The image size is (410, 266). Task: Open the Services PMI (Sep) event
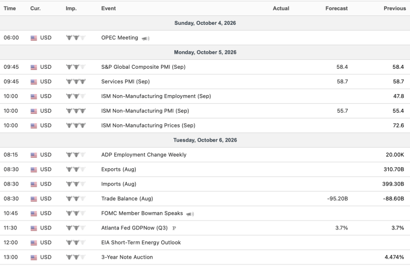(x=126, y=81)
